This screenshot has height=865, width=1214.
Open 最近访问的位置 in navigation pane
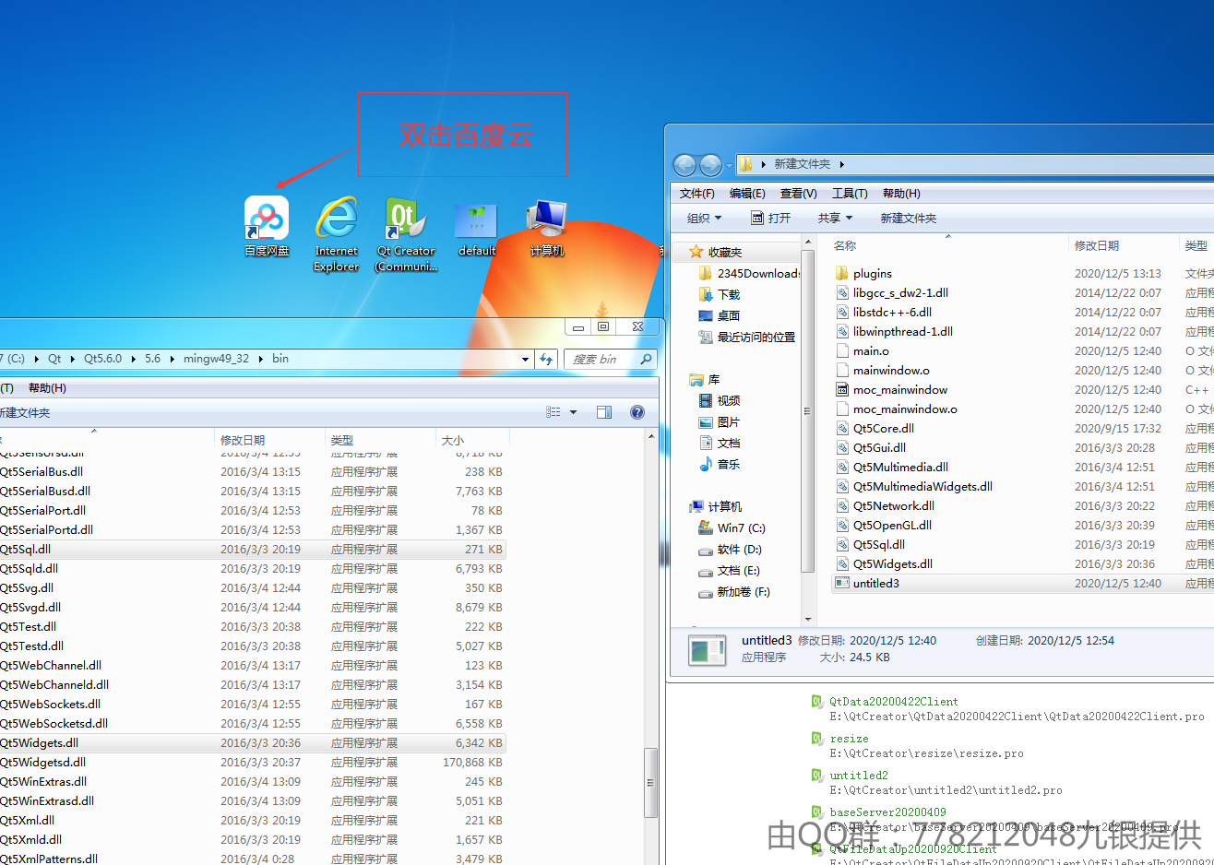click(x=747, y=337)
